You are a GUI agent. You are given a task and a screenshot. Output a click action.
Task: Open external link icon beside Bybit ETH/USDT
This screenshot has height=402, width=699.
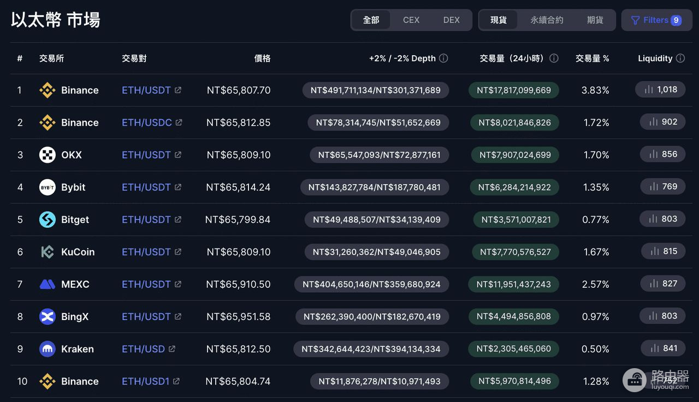[178, 187]
